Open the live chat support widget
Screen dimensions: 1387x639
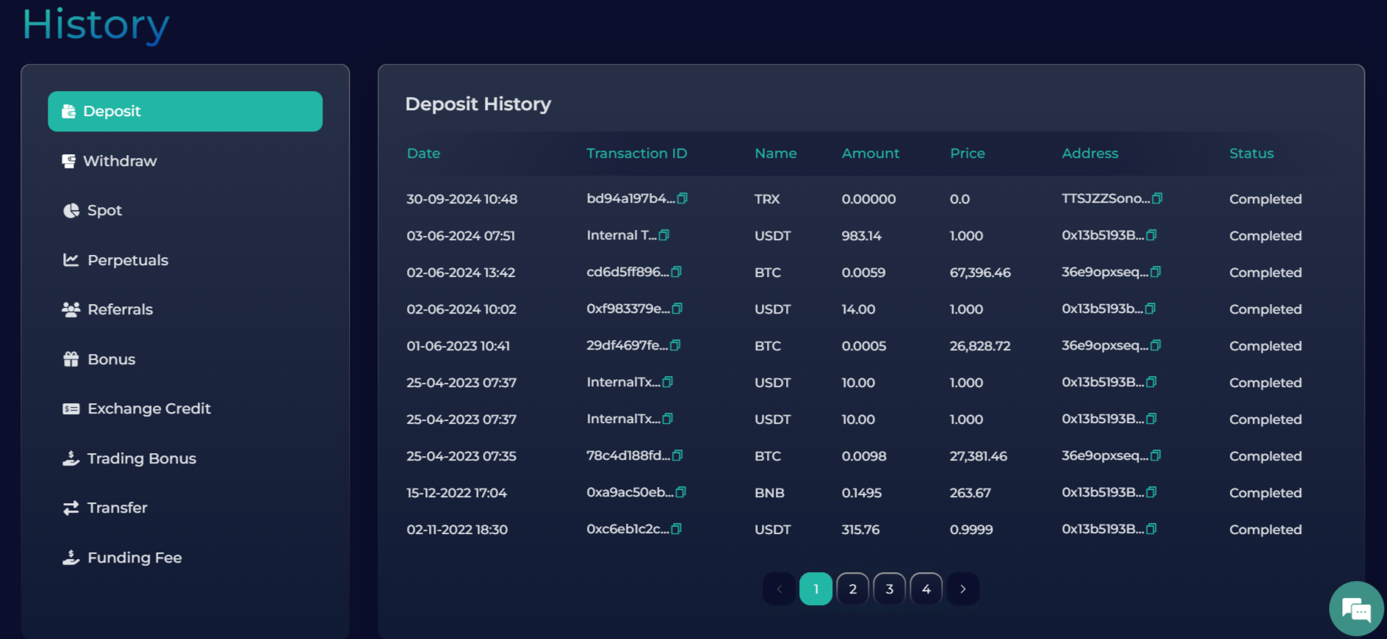pyautogui.click(x=1355, y=609)
